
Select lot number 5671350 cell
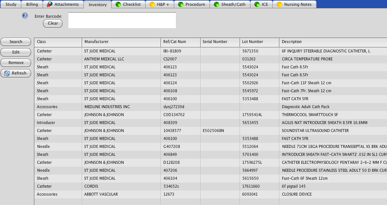click(x=259, y=51)
